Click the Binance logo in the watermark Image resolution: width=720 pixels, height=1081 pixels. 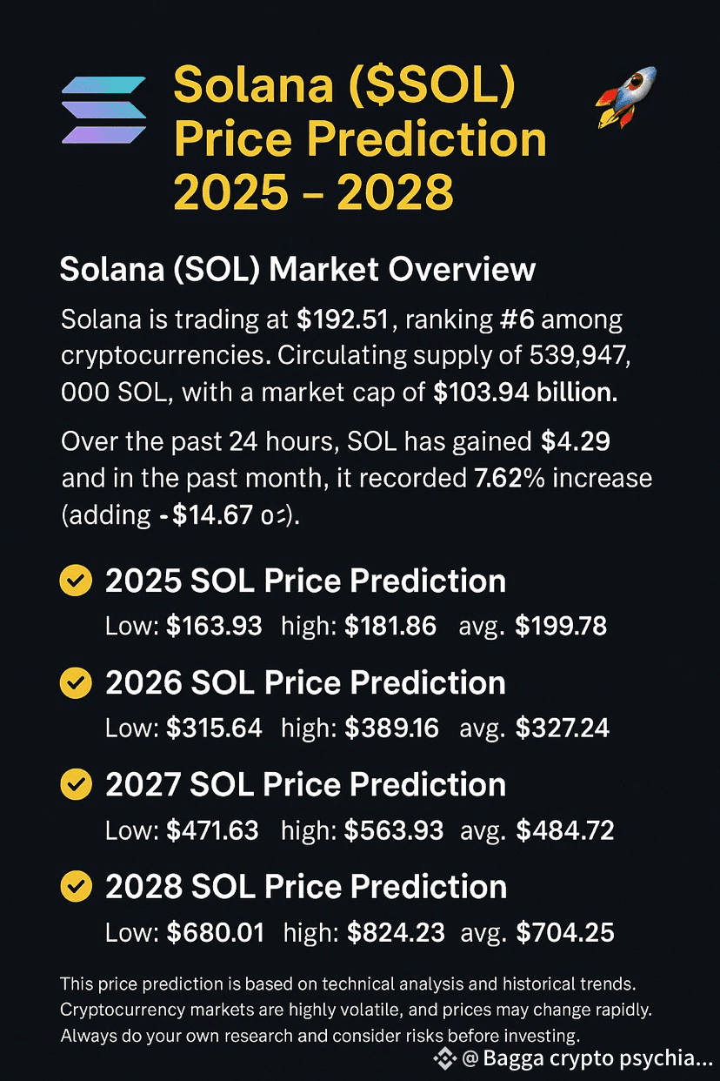pyautogui.click(x=445, y=1058)
